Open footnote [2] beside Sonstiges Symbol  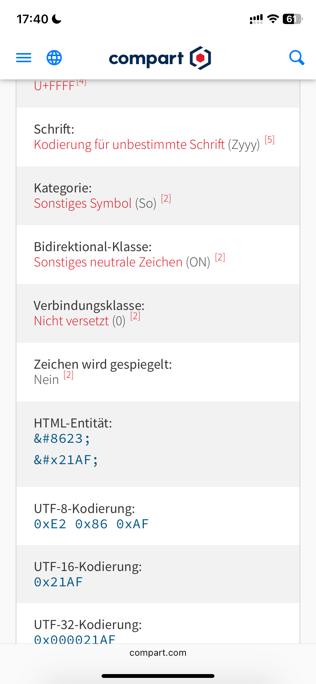pos(166,198)
